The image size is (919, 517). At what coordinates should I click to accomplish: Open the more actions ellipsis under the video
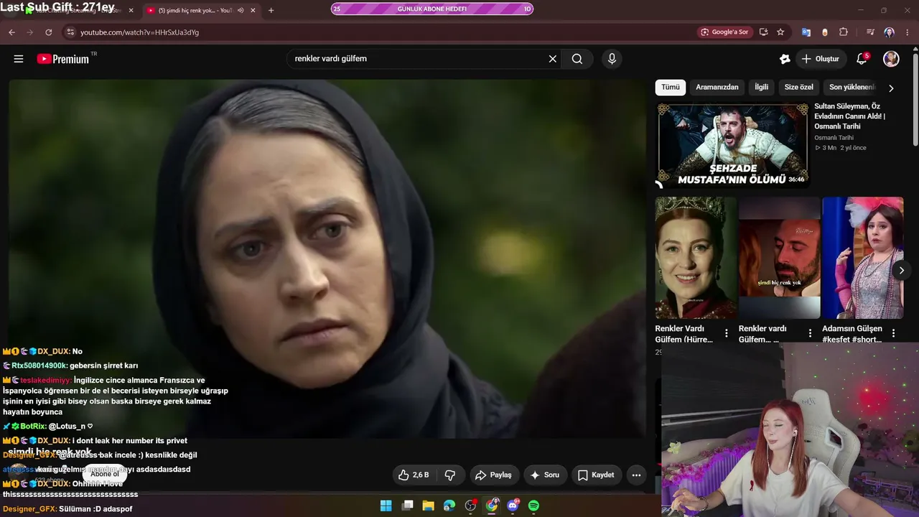tap(636, 475)
